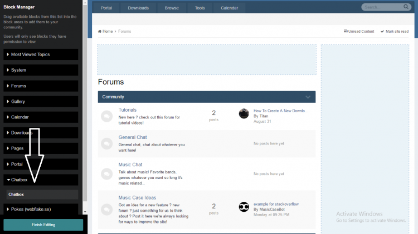This screenshot has width=418, height=234.
Task: Click the Unread Content link
Action: pos(359,32)
